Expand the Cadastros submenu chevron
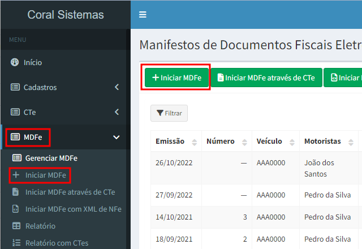The image size is (362, 249). tap(117, 87)
